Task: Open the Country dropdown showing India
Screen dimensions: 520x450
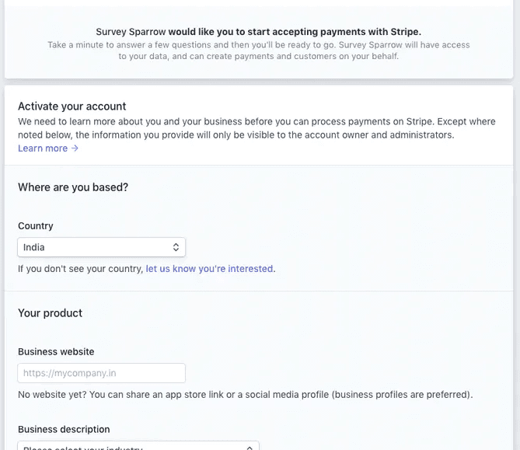Action: [101, 247]
